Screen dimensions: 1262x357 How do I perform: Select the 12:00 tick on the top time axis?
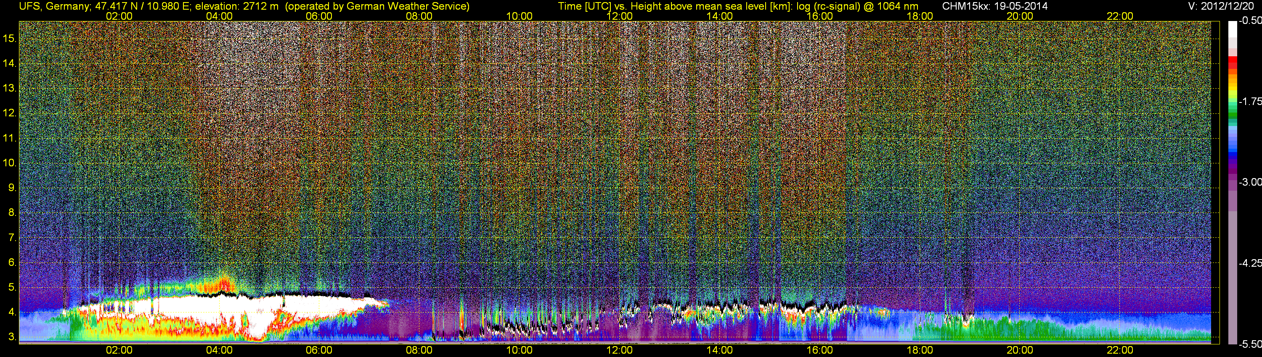[619, 16]
